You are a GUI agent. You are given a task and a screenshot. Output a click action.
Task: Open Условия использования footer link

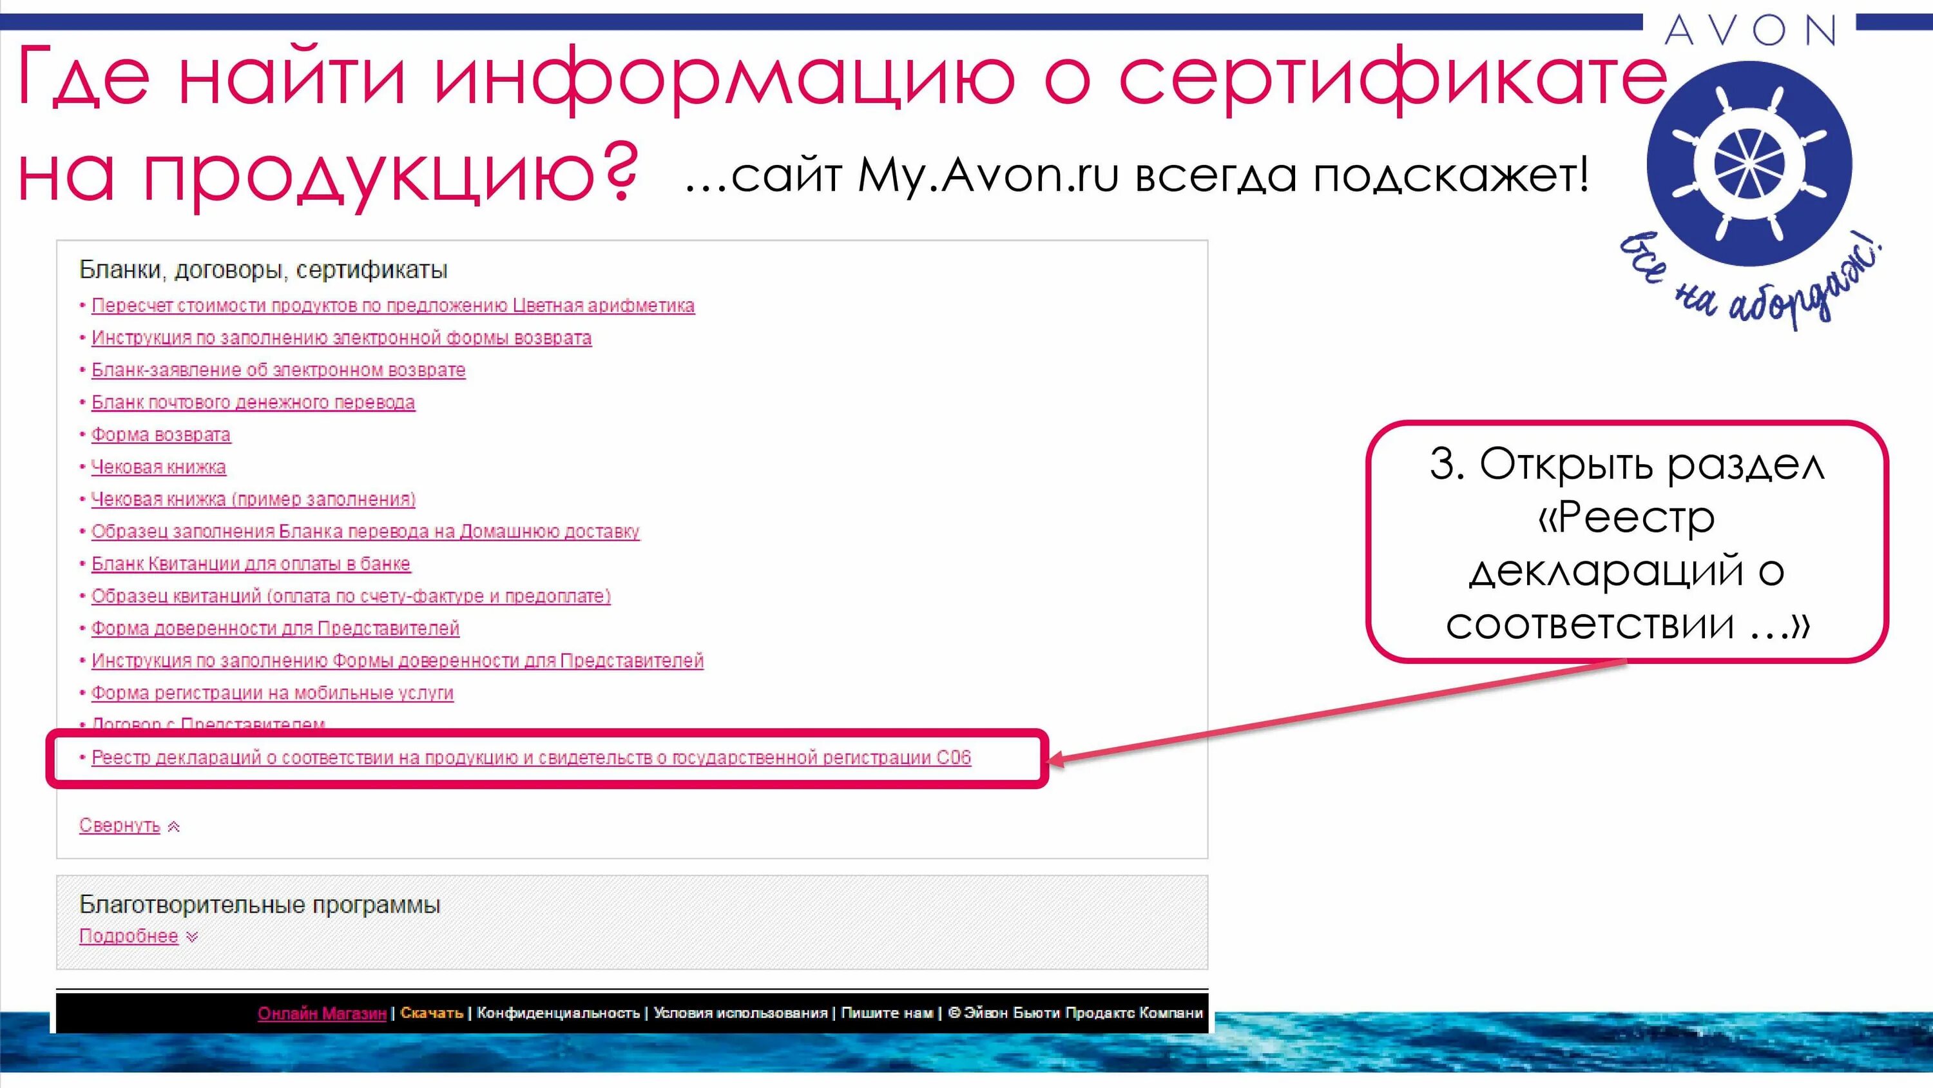pyautogui.click(x=740, y=1013)
